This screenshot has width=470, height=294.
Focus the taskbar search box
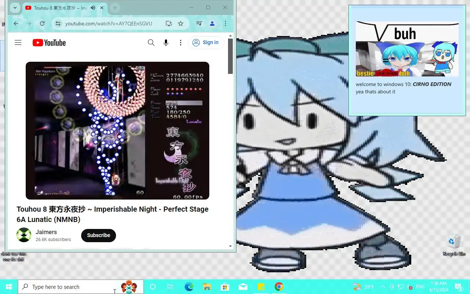tap(81, 287)
